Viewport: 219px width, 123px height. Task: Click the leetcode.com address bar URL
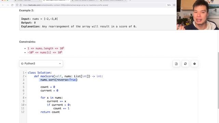65,5
